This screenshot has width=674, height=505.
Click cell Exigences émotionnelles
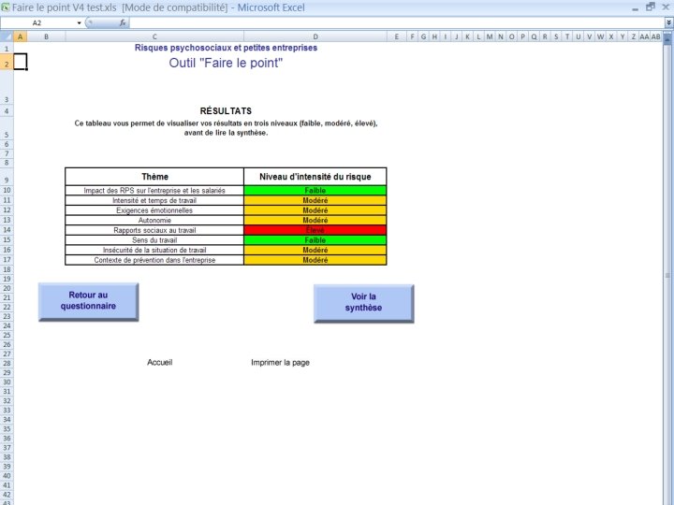154,210
